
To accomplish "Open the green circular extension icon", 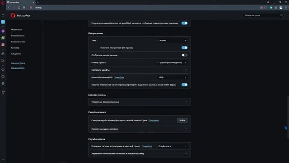I will point(271,8).
